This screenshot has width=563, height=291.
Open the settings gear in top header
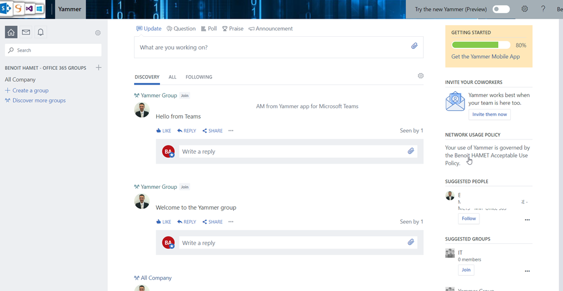click(x=525, y=9)
